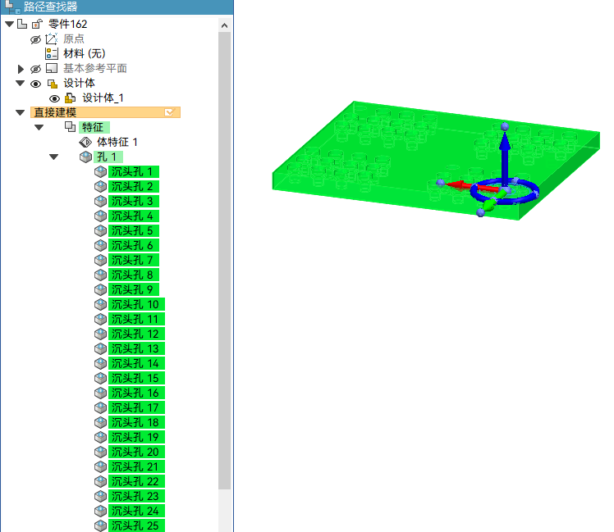614x532 pixels.
Task: Click the icon of 沉头孔 3
Action: [x=101, y=202]
